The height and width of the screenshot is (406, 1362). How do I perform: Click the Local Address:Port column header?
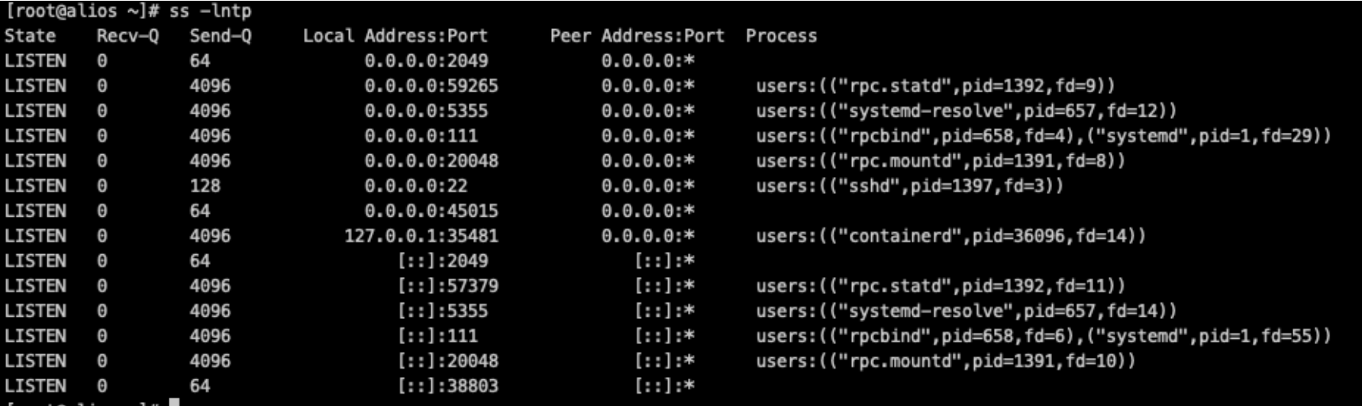395,36
